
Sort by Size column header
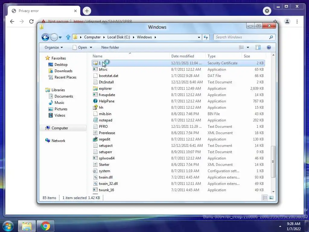[247, 56]
